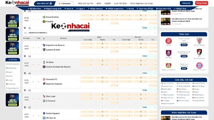Click 20:00 time badge for Girona match

(184, 45)
